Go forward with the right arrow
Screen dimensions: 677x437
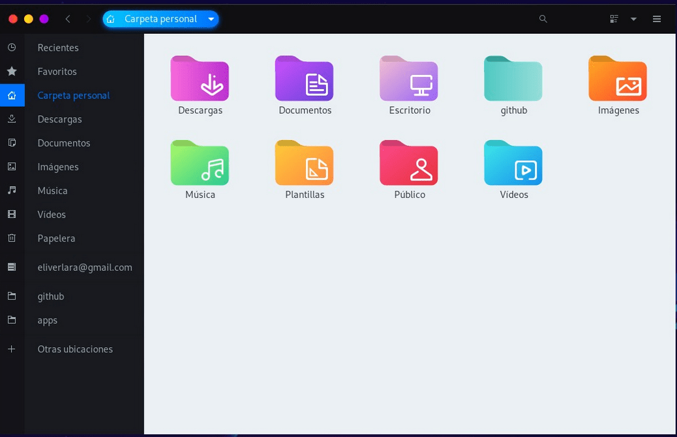coord(89,19)
